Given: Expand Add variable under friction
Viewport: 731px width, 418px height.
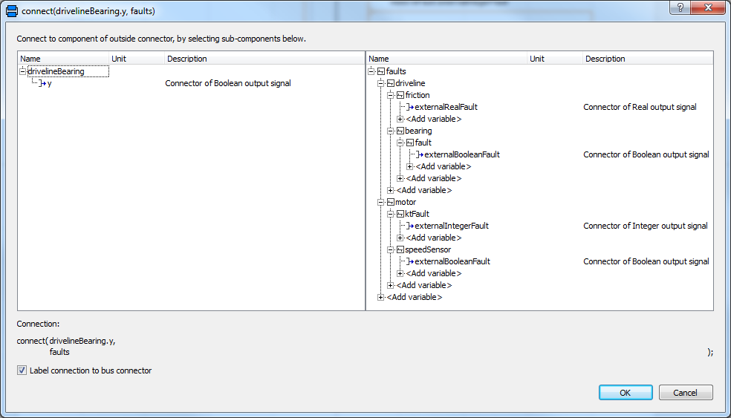Looking at the screenshot, I should coord(400,119).
